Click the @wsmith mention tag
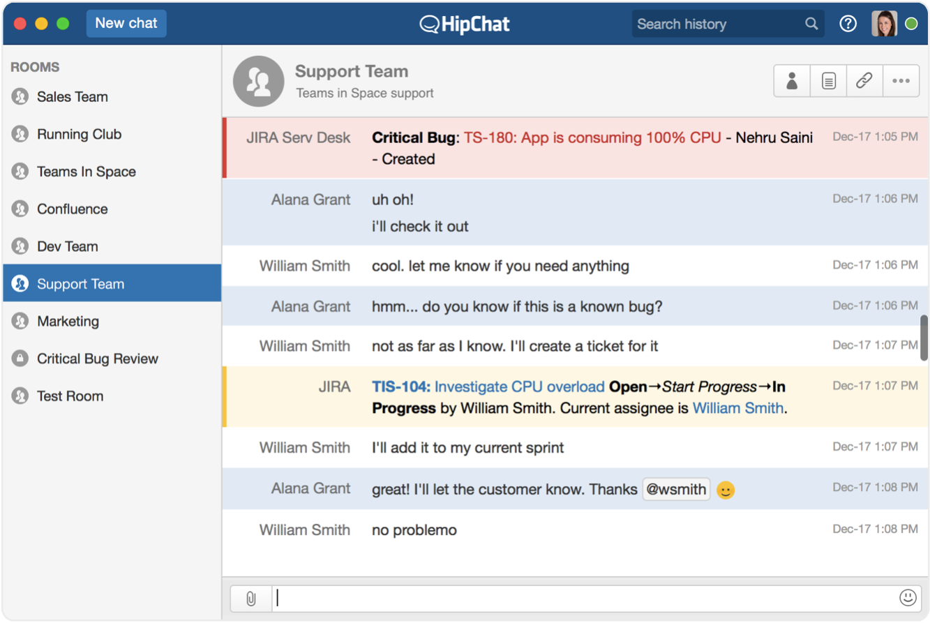 point(676,490)
